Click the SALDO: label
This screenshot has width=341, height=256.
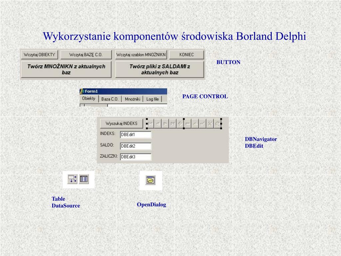pyautogui.click(x=107, y=145)
